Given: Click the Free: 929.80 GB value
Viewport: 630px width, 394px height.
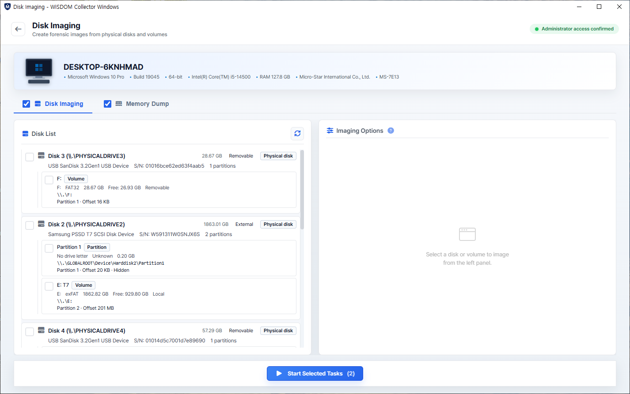Looking at the screenshot, I should coord(130,294).
